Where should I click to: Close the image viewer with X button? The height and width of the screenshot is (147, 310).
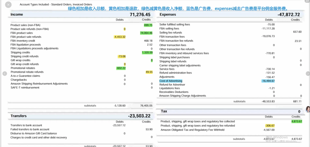pyautogui.click(x=8, y=5)
